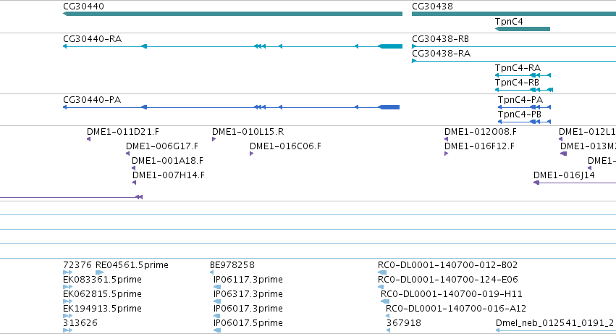Select the RC0-DL0001-140700-012-B02 label

(x=447, y=265)
